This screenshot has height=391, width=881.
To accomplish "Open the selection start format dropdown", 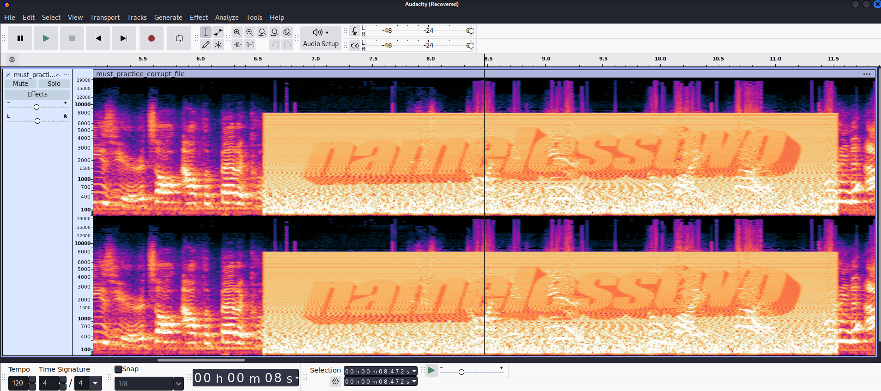I will point(414,371).
